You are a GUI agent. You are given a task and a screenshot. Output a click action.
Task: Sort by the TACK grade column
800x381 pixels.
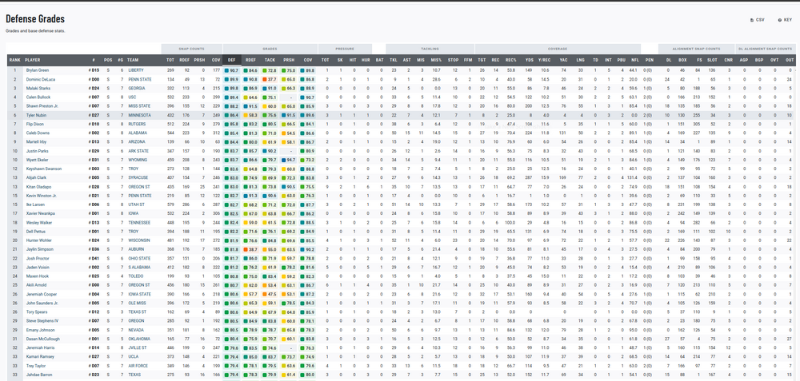click(x=270, y=59)
